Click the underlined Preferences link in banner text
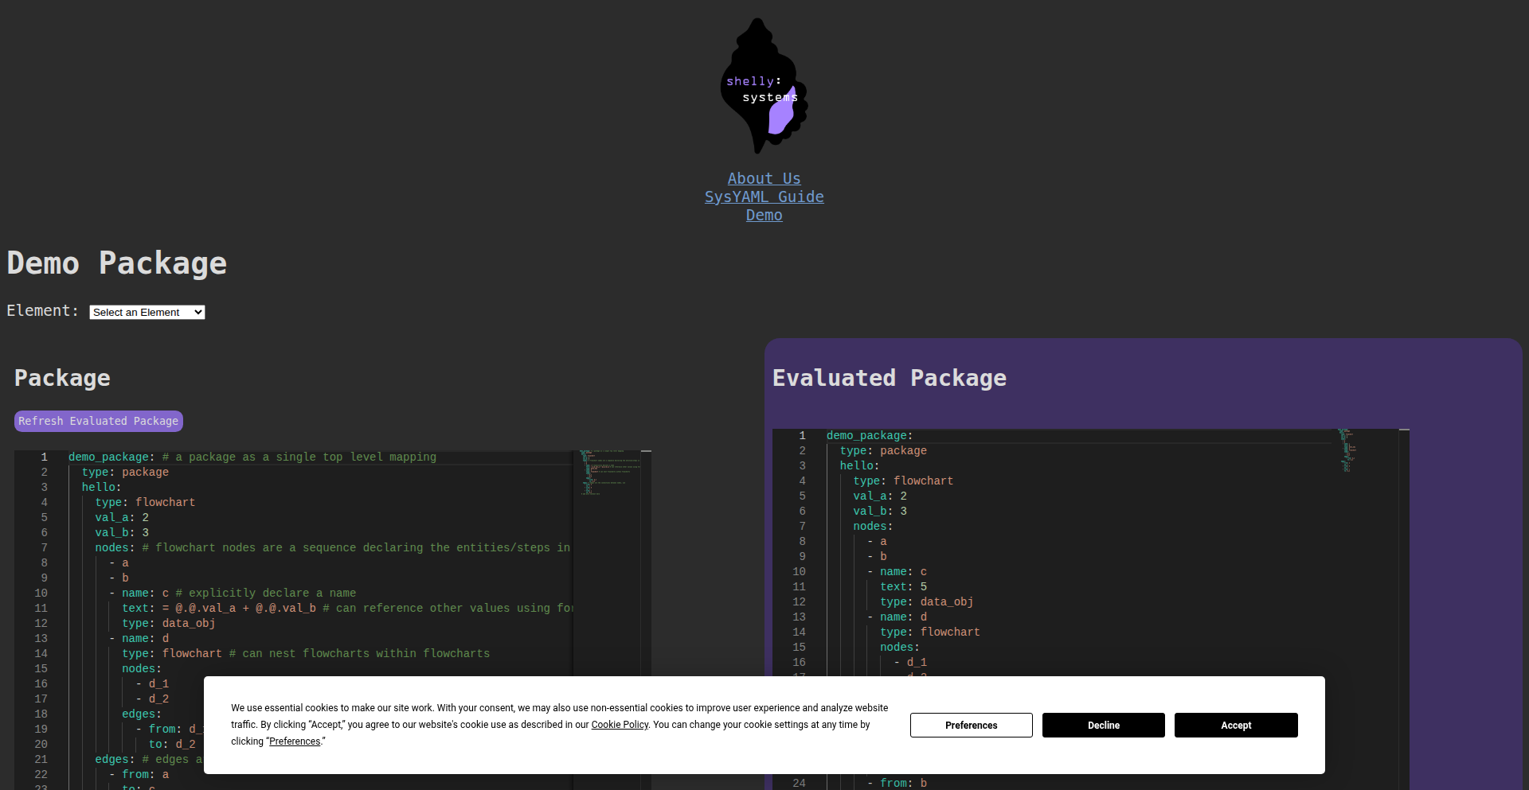 coord(295,741)
